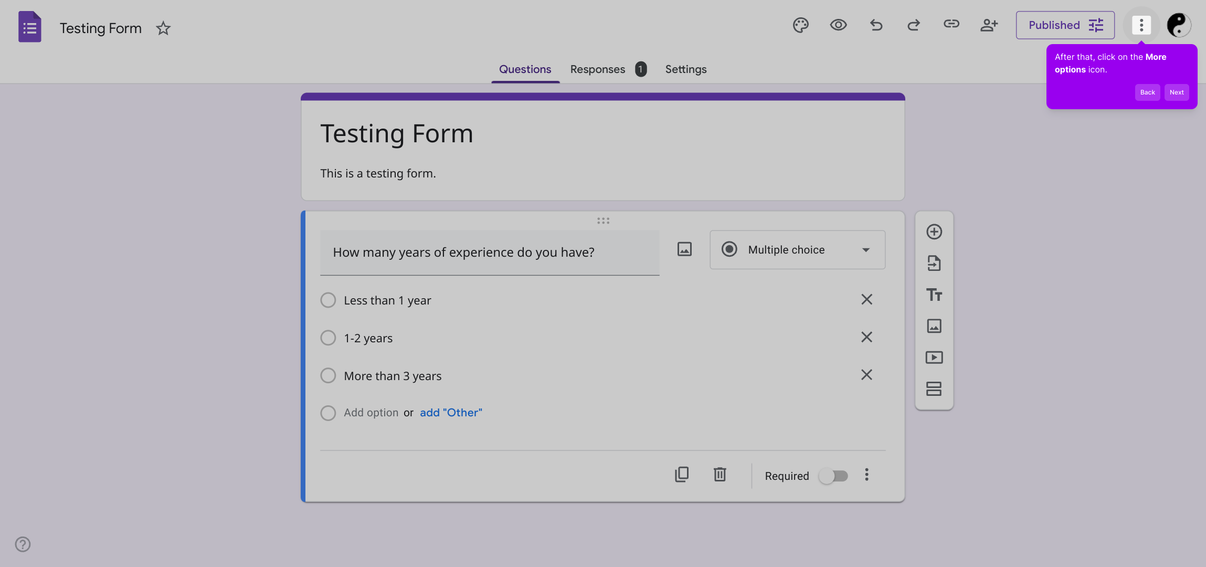
Task: Open the Google Forms home icon
Action: tap(30, 27)
